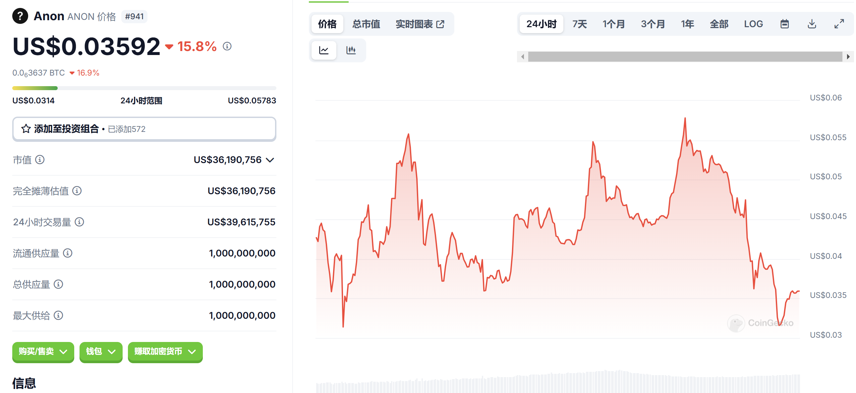Screen dimensions: 856x393
Task: Open 钱包 dropdown
Action: click(101, 352)
